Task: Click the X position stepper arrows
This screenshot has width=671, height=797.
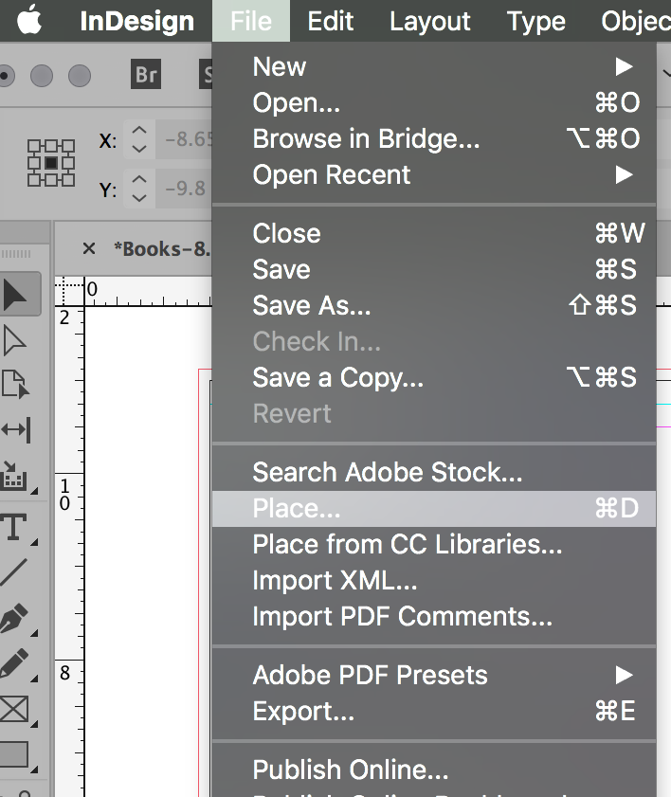Action: 139,140
